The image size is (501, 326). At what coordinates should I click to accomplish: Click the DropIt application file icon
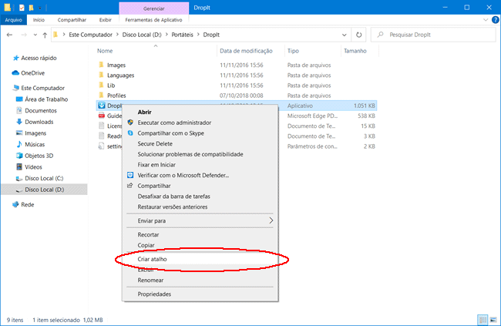pos(101,106)
